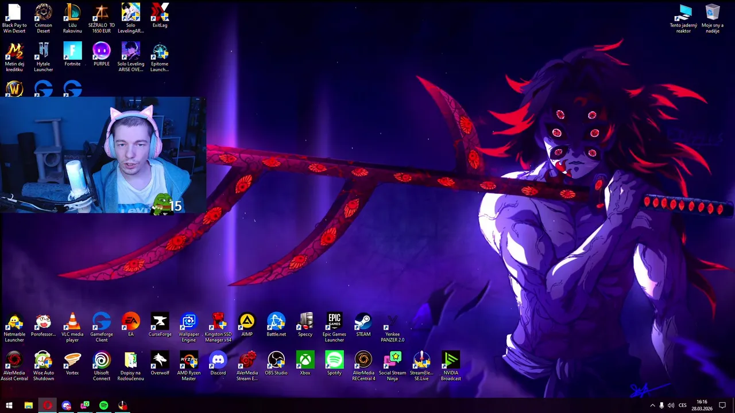Select the SEŽRALO TO 1650 EUR shortcut
Image resolution: width=735 pixels, height=413 pixels.
coord(101,18)
